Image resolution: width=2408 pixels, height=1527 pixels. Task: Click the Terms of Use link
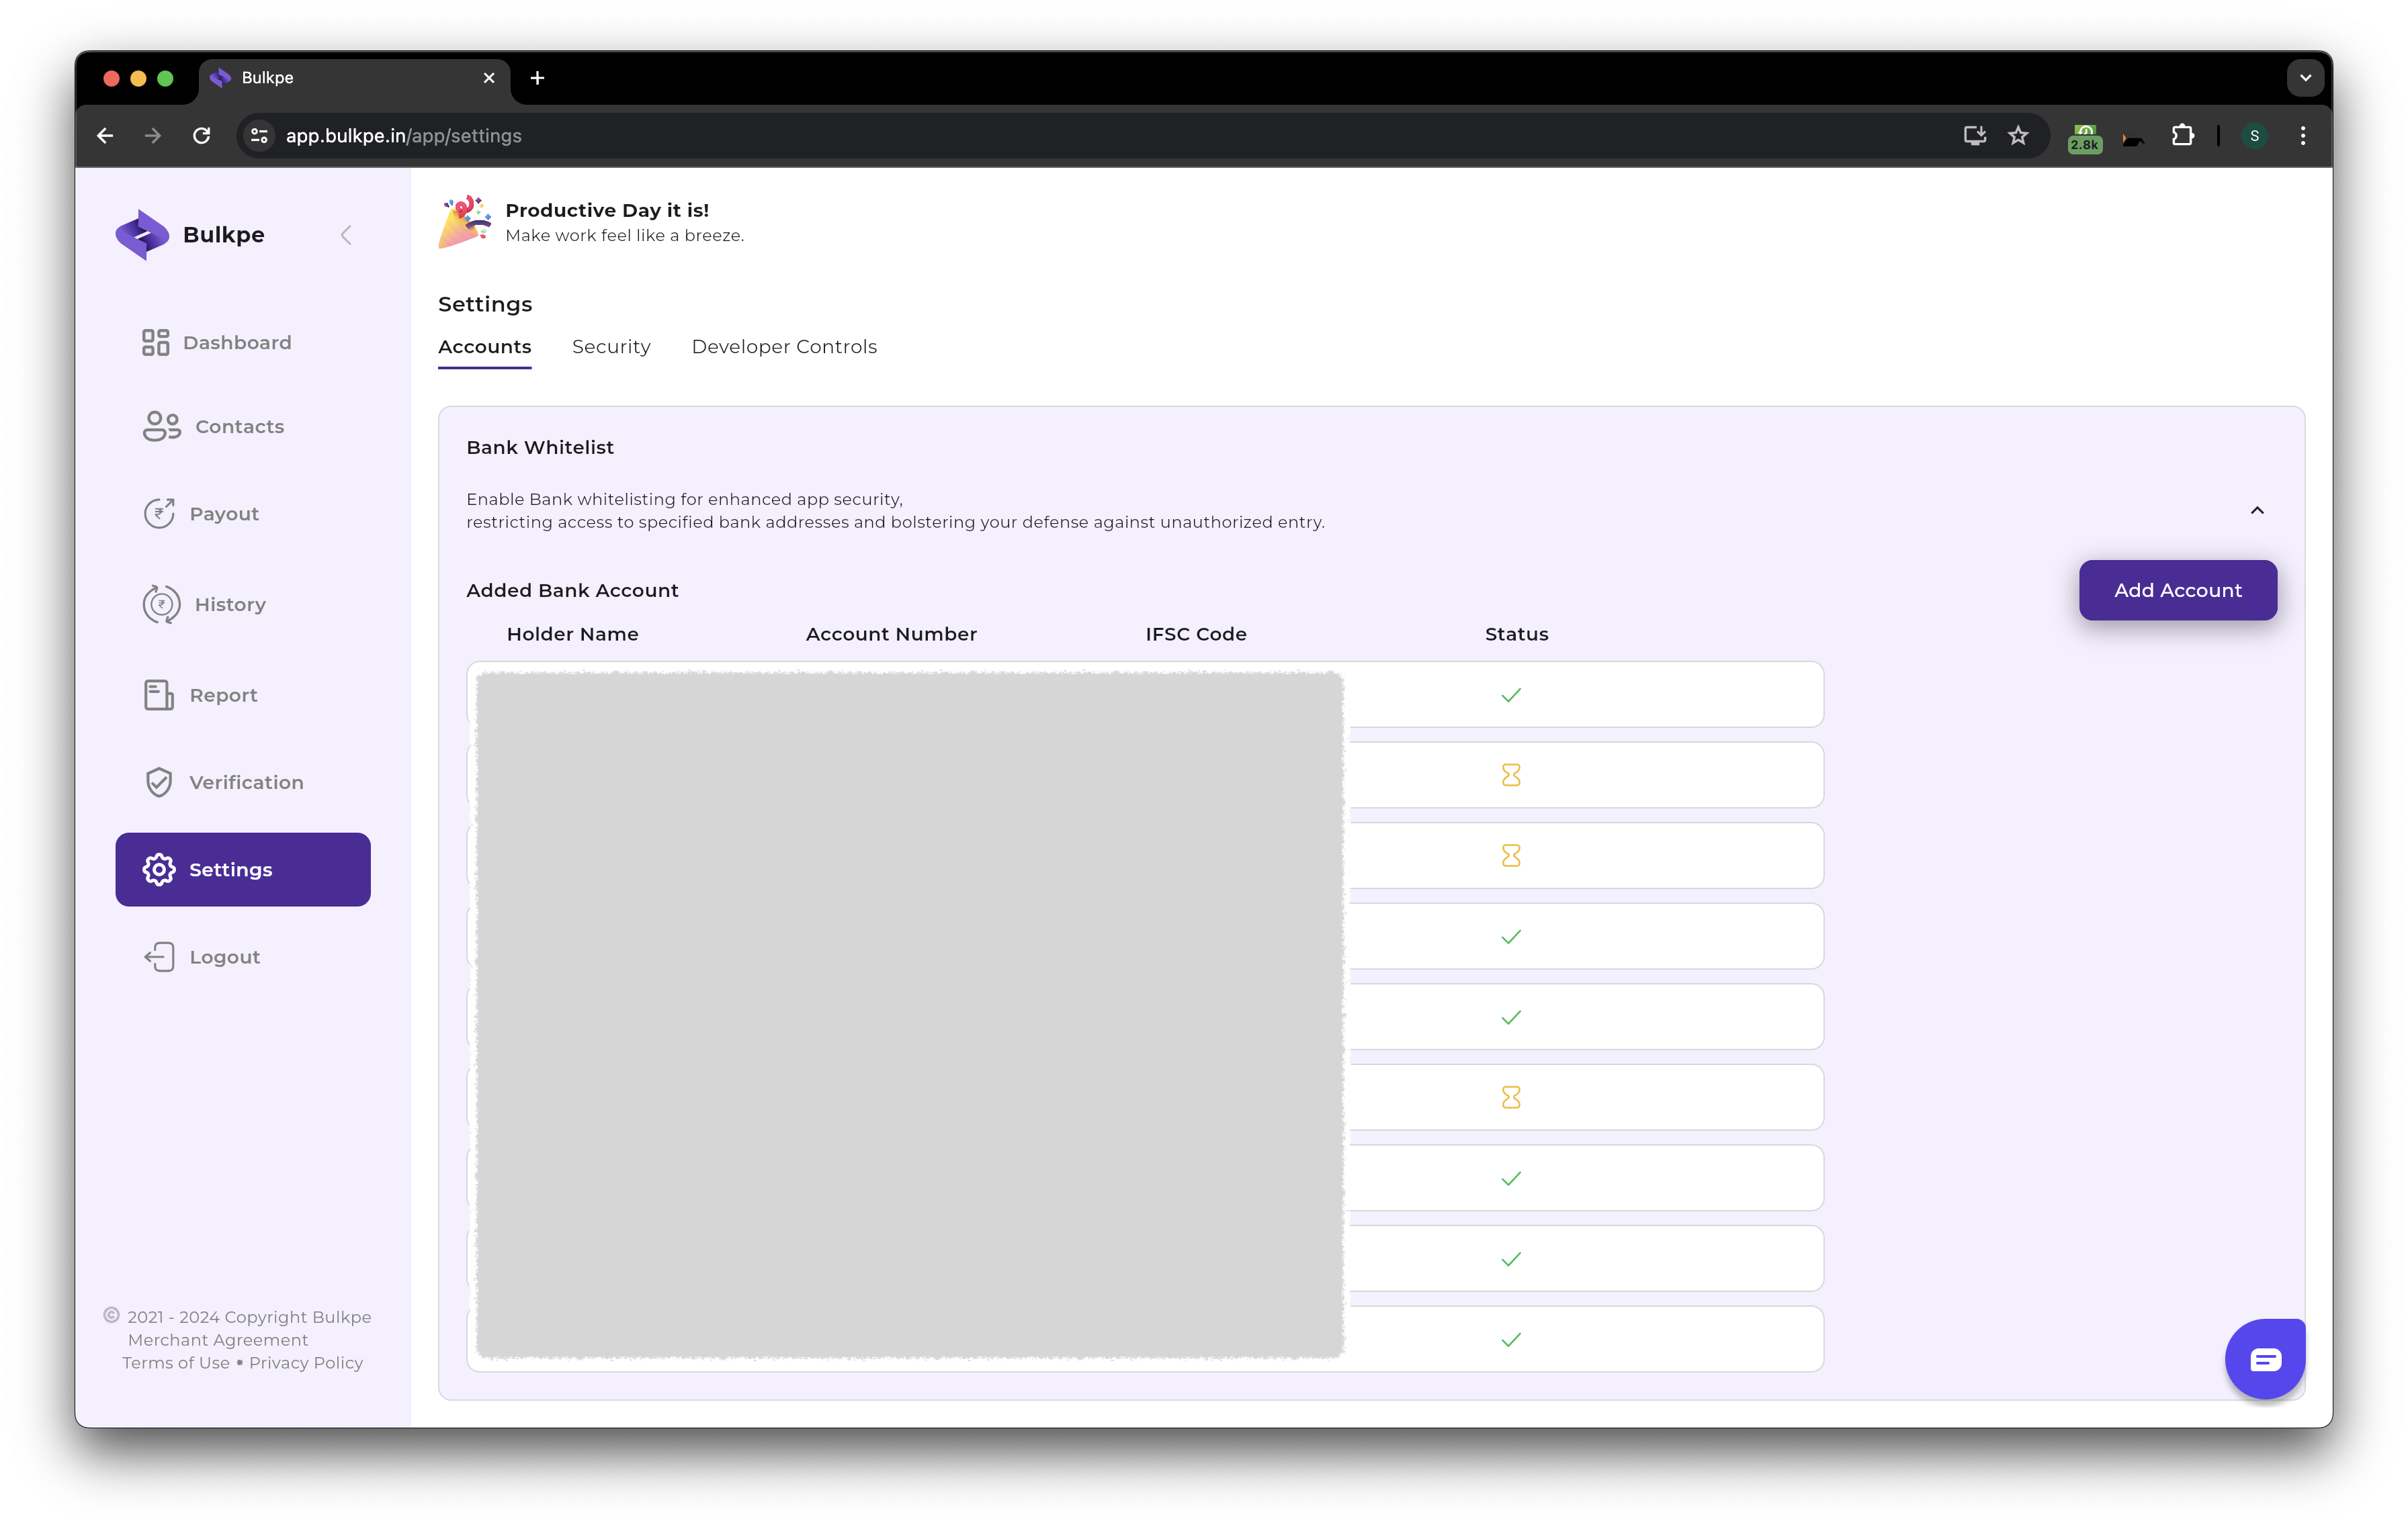175,1362
